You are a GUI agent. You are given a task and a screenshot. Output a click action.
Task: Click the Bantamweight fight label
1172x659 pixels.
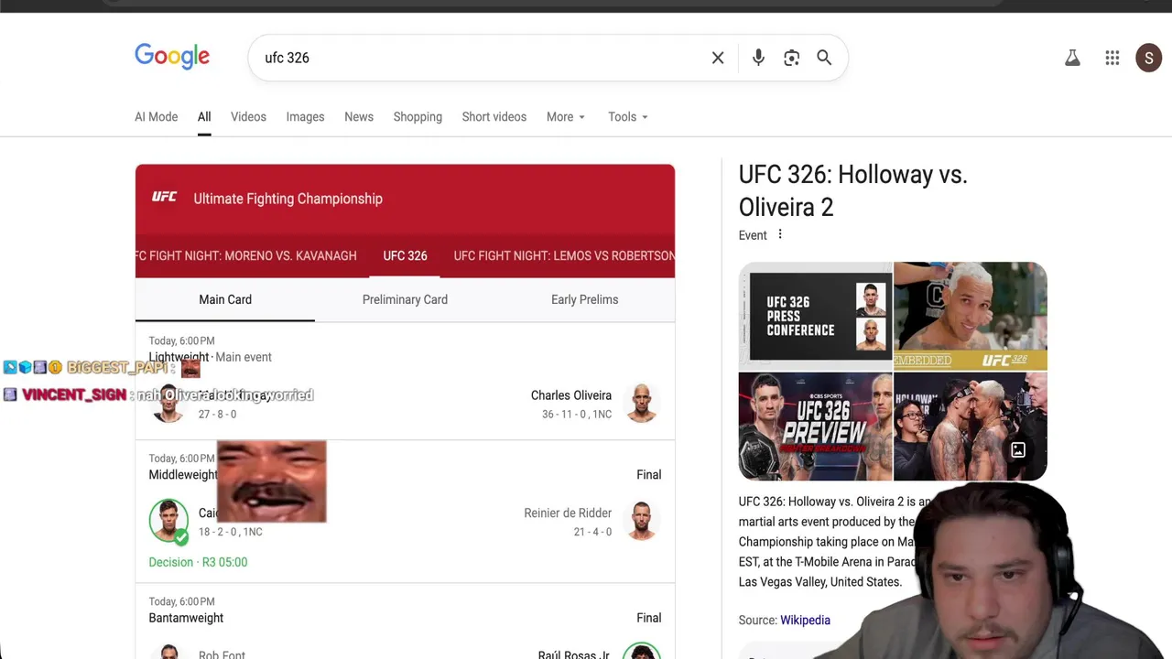pos(186,618)
